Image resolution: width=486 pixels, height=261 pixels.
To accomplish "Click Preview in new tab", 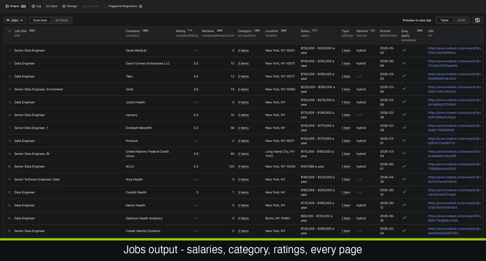I will tap(417, 20).
